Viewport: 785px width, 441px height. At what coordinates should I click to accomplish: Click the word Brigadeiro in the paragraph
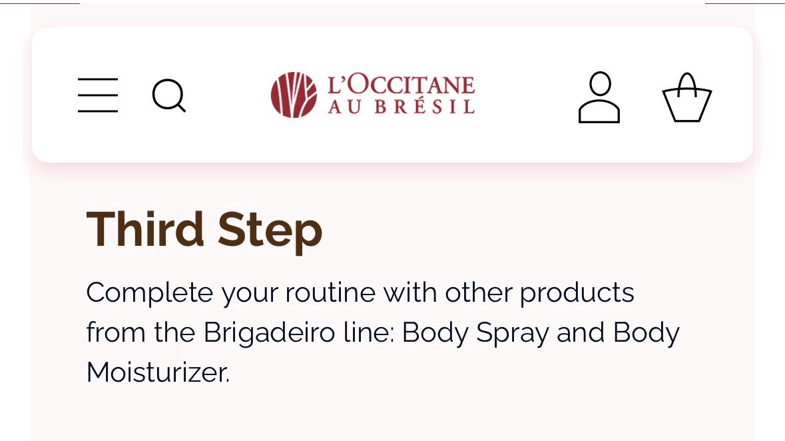(270, 332)
